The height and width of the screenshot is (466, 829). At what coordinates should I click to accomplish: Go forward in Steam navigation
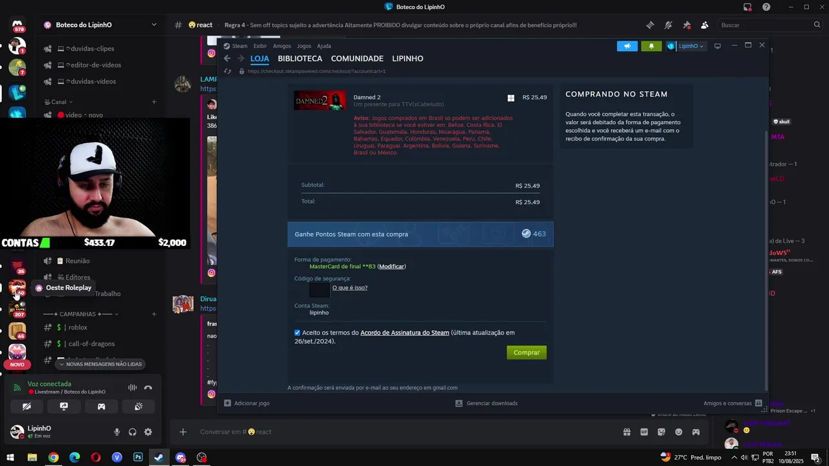241,58
